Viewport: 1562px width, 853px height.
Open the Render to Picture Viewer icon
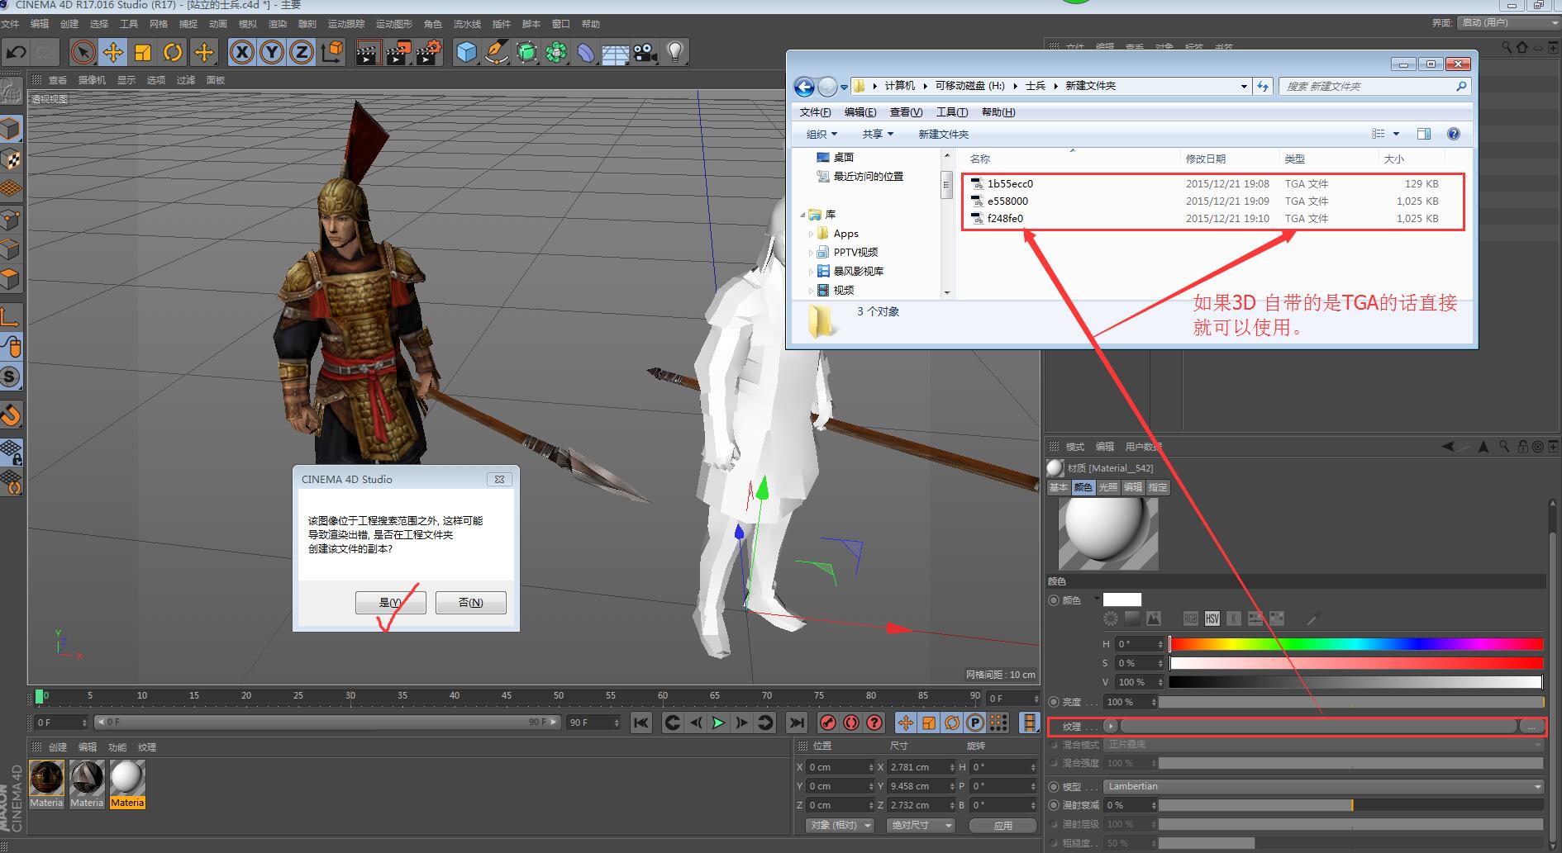(x=398, y=52)
